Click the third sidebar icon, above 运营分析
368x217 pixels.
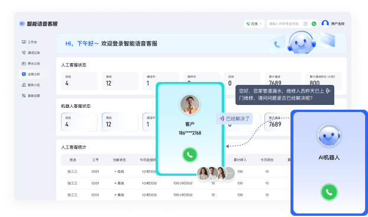[x=24, y=63]
